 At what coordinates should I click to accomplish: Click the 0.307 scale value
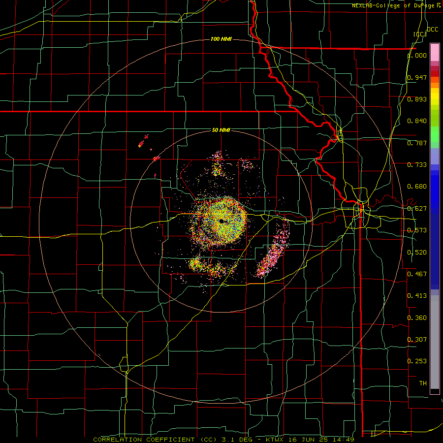click(417, 339)
